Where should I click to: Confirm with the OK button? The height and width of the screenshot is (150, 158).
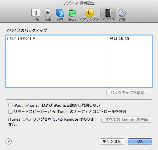point(140,141)
